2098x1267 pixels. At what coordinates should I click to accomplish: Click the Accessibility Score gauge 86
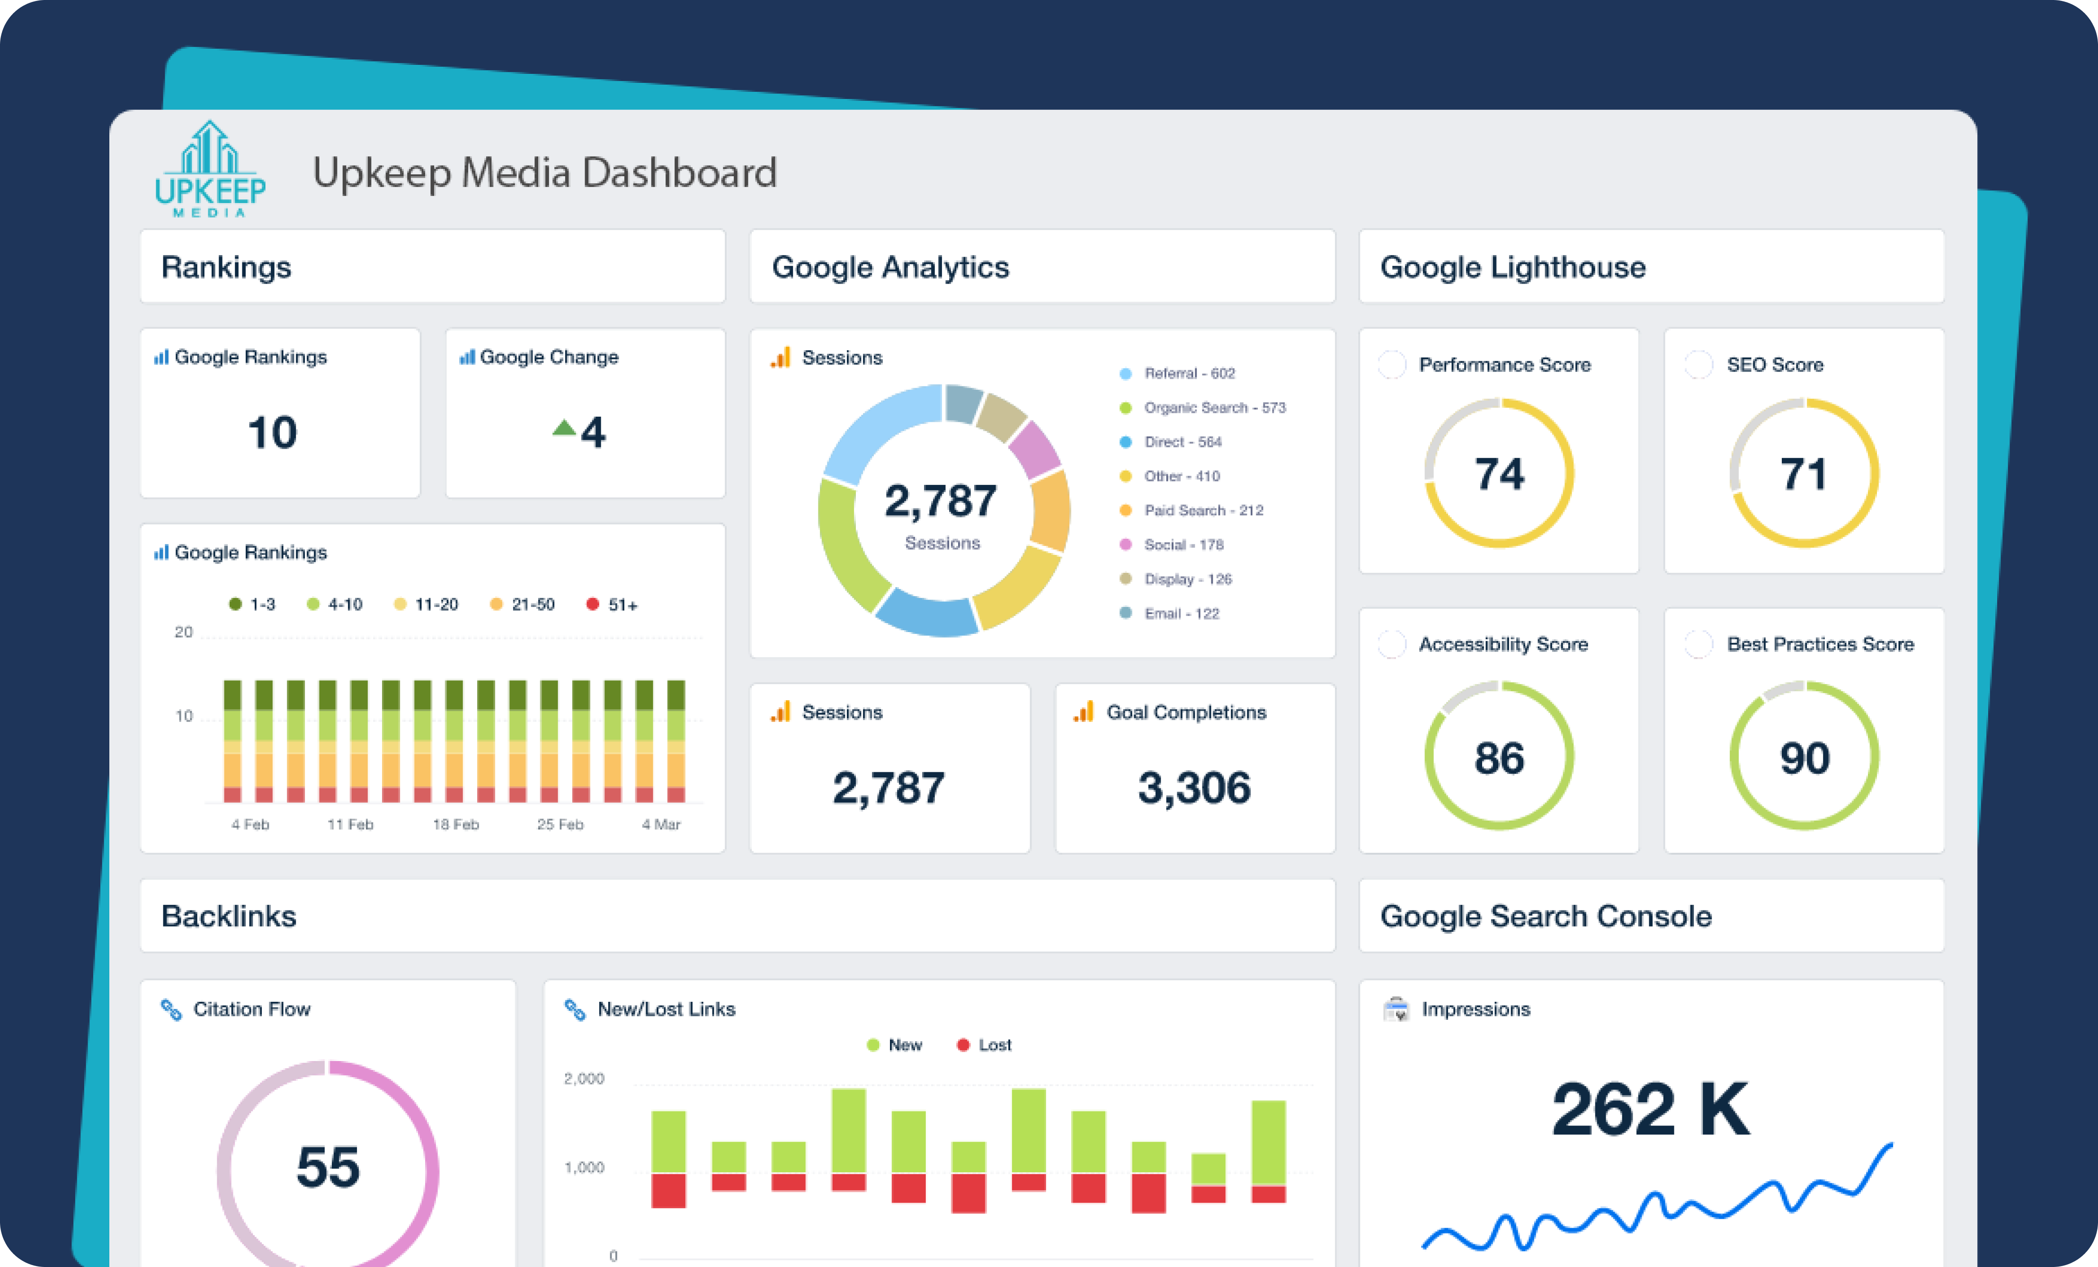1500,756
